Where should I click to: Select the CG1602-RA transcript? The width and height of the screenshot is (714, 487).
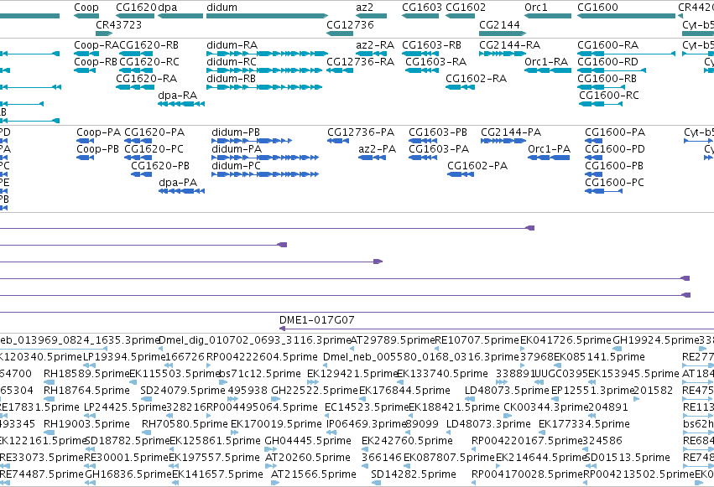click(x=460, y=87)
